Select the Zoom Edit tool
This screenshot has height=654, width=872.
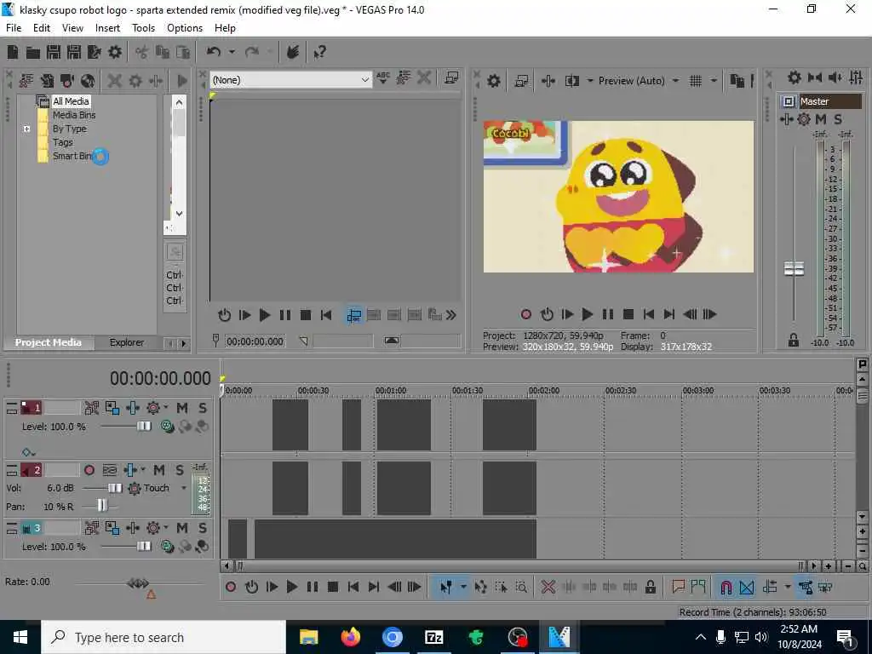(521, 587)
